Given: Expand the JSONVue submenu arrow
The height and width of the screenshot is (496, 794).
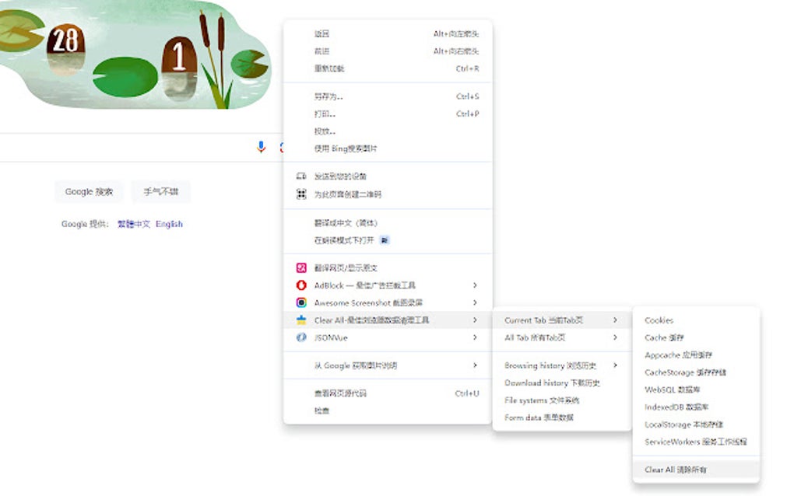Looking at the screenshot, I should point(475,337).
